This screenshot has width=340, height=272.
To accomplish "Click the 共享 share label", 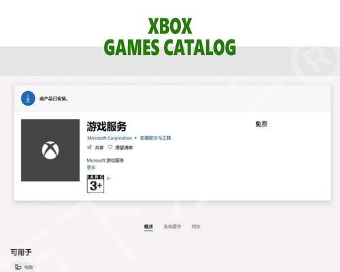I will tap(99, 148).
